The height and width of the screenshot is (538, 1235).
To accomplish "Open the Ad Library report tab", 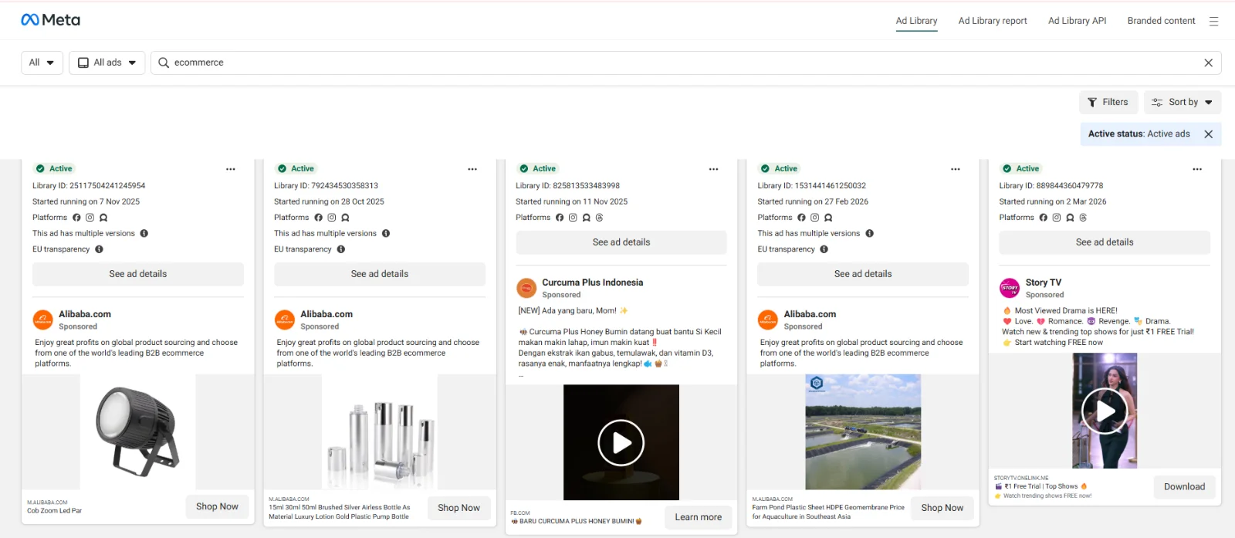I will pyautogui.click(x=993, y=21).
